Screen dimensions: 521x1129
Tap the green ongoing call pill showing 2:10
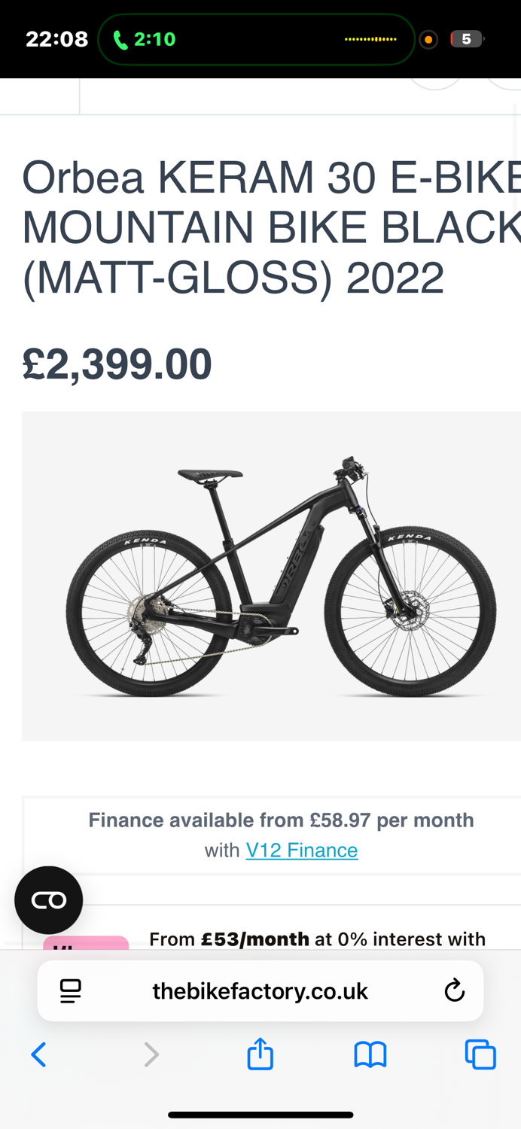256,38
